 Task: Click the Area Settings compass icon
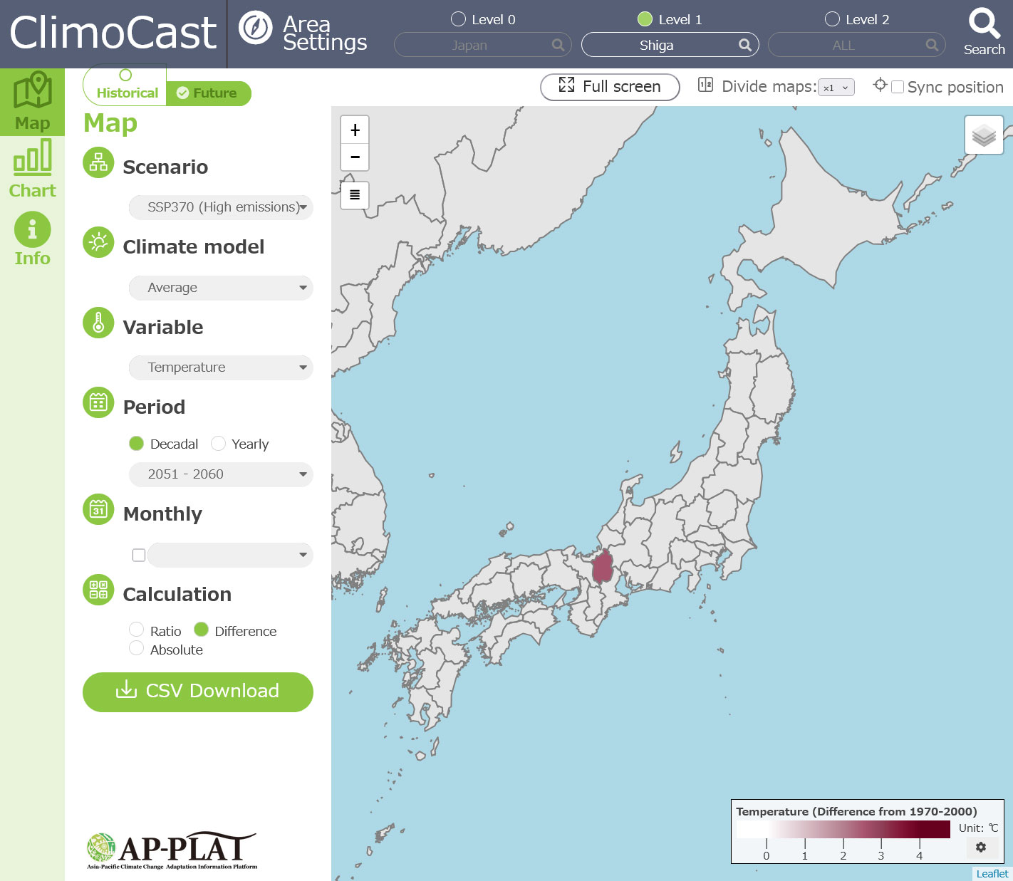click(x=255, y=28)
